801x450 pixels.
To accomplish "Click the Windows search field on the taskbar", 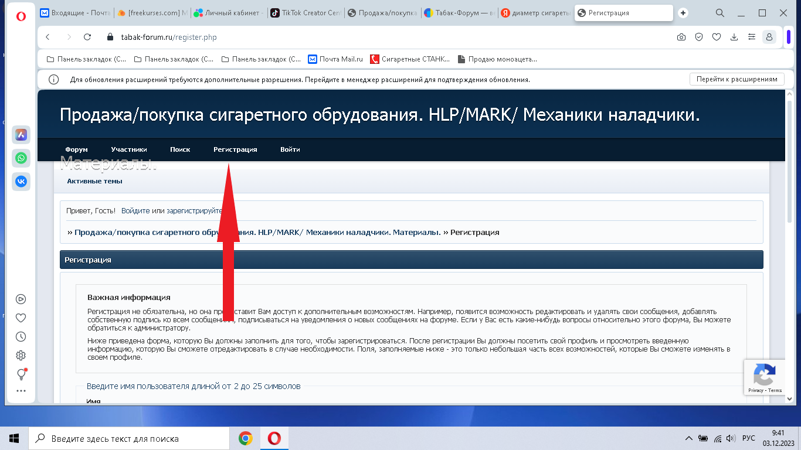I will (129, 438).
